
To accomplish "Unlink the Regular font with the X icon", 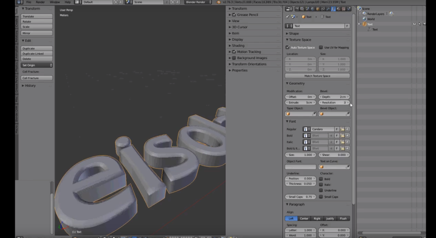I will (x=347, y=129).
